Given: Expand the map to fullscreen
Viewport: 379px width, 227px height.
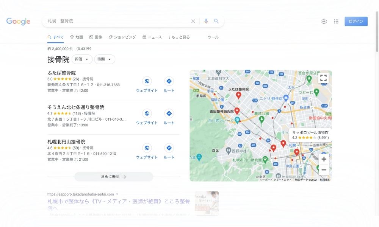Looking at the screenshot, I should (x=323, y=78).
